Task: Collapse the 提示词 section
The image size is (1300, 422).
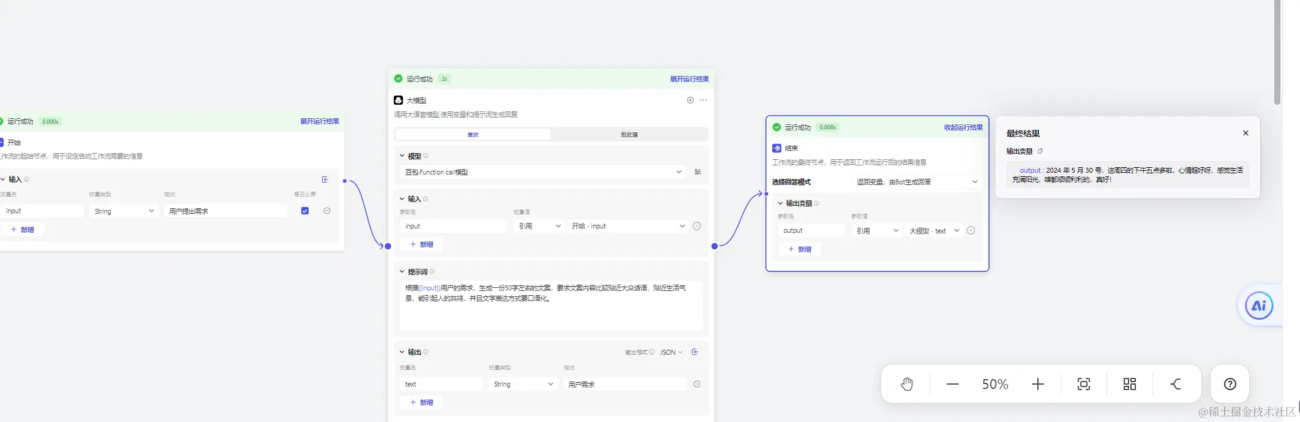Action: pyautogui.click(x=402, y=272)
